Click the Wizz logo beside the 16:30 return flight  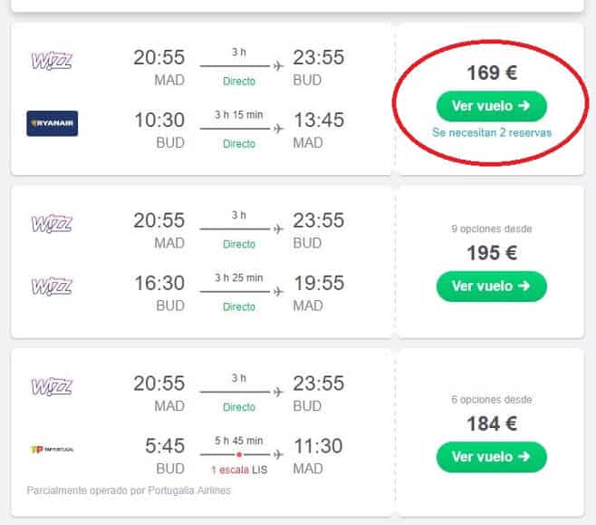click(52, 287)
